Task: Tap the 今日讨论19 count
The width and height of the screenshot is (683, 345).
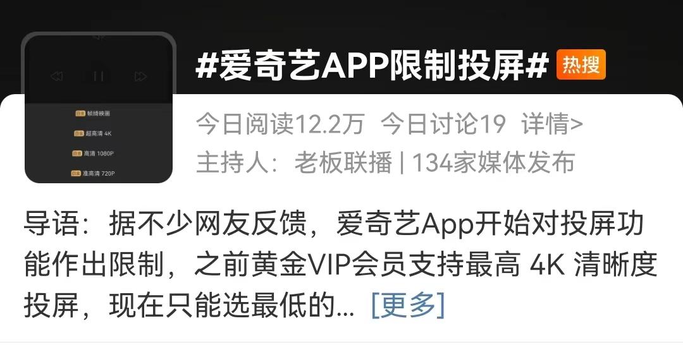Action: 443,124
